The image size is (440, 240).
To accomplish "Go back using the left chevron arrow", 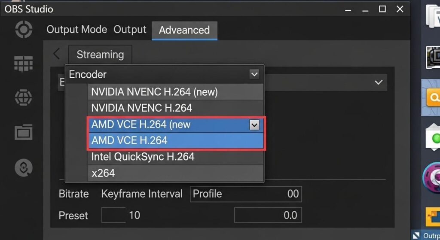I will pyautogui.click(x=56, y=54).
